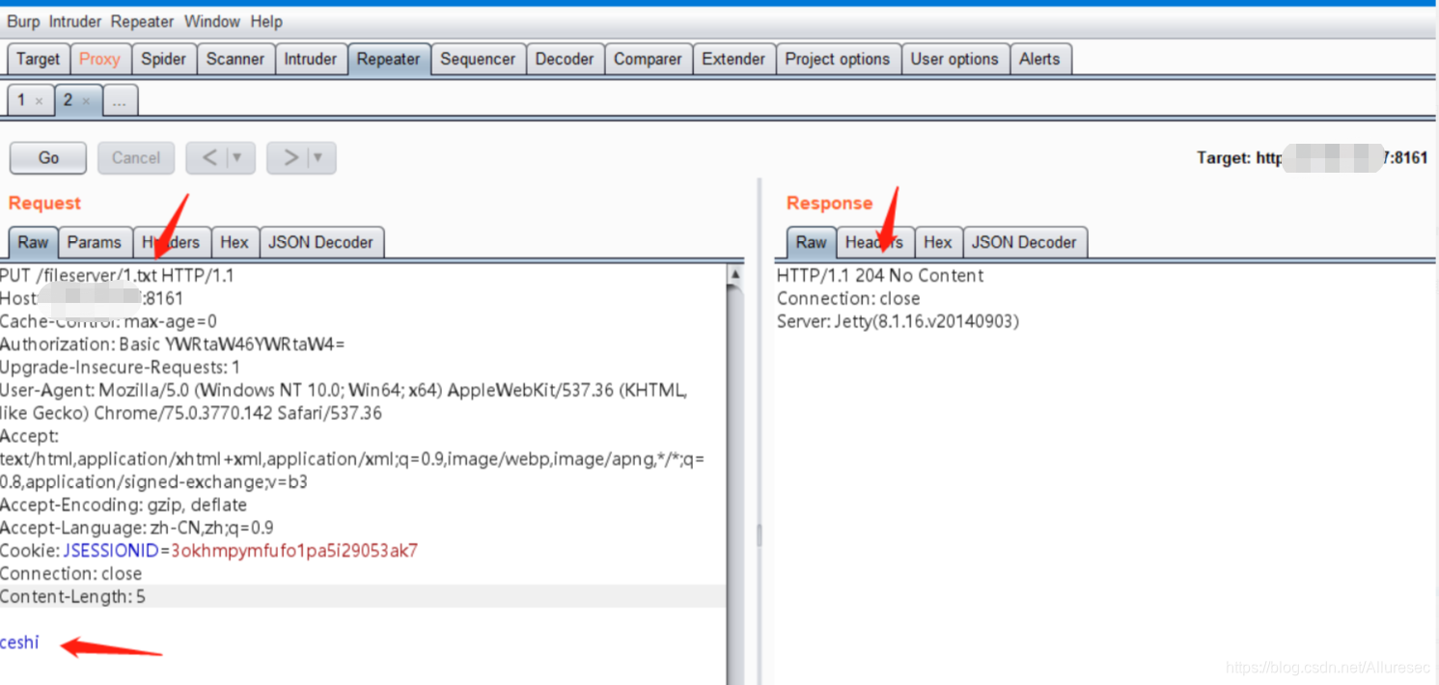Click the Server: Jetty response header

point(898,322)
